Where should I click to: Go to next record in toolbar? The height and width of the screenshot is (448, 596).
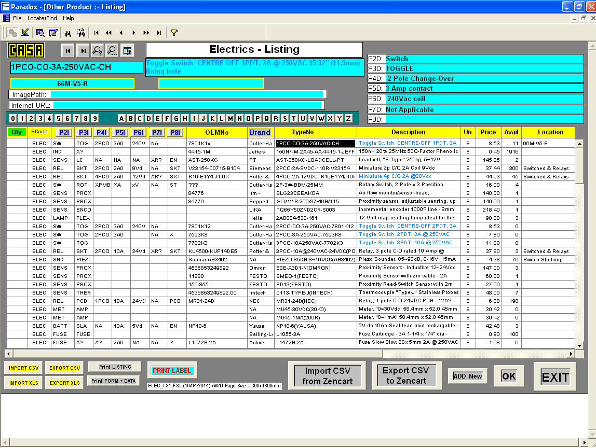pos(134,33)
